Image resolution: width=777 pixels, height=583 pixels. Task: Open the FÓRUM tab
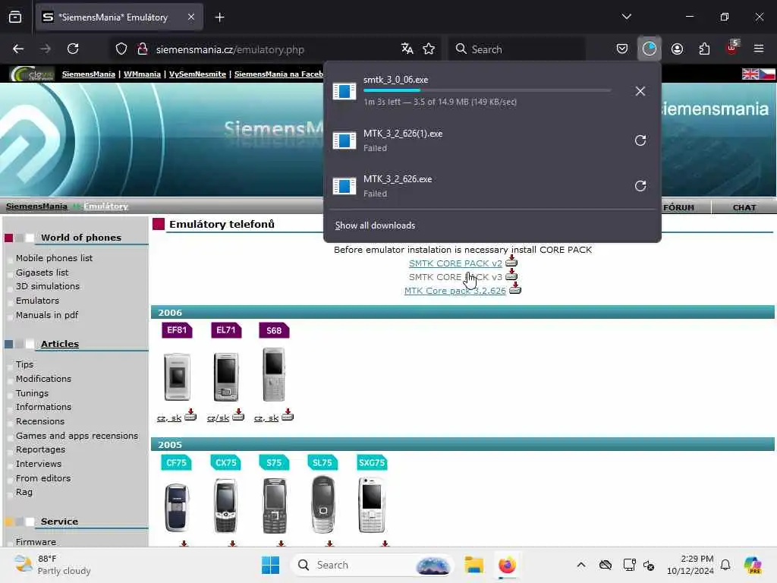pos(678,207)
